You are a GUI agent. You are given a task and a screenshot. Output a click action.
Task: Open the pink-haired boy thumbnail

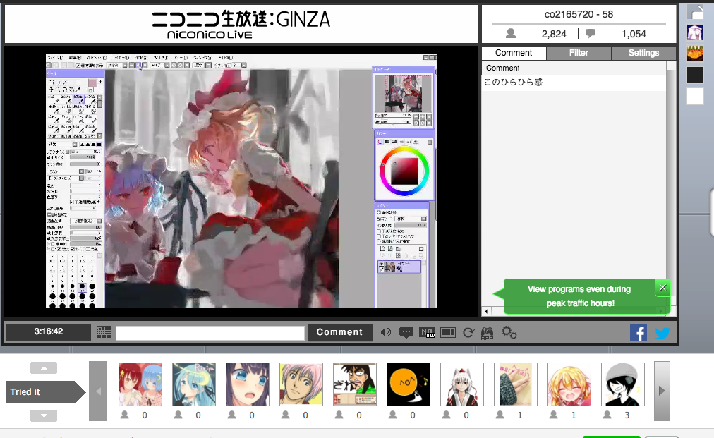301,384
